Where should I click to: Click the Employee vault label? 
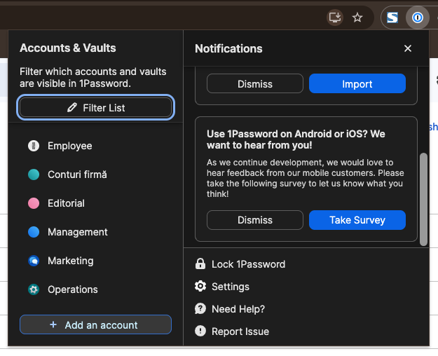point(70,146)
